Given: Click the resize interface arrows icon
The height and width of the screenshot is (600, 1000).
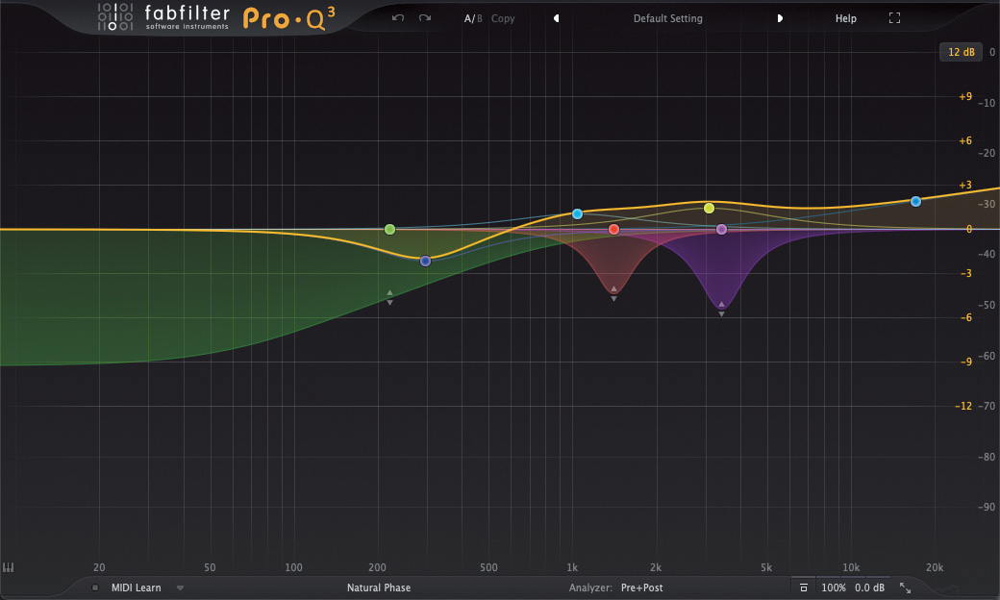Looking at the screenshot, I should coord(905,587).
